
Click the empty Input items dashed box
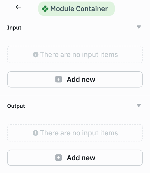[x=75, y=54]
